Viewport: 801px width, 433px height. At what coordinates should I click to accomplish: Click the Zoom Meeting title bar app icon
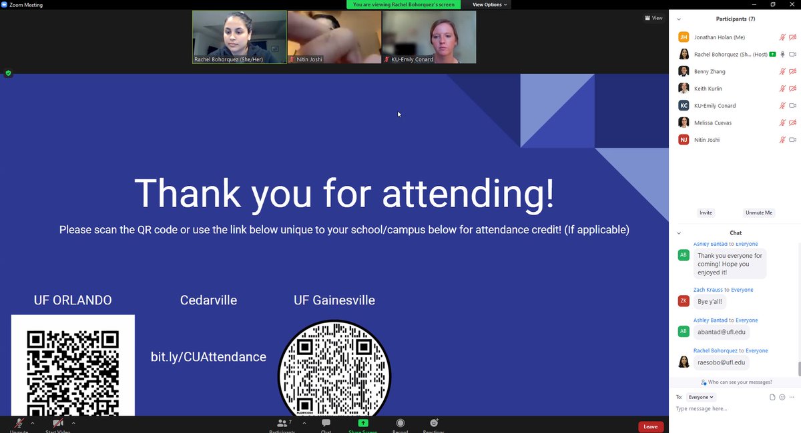(4, 4)
